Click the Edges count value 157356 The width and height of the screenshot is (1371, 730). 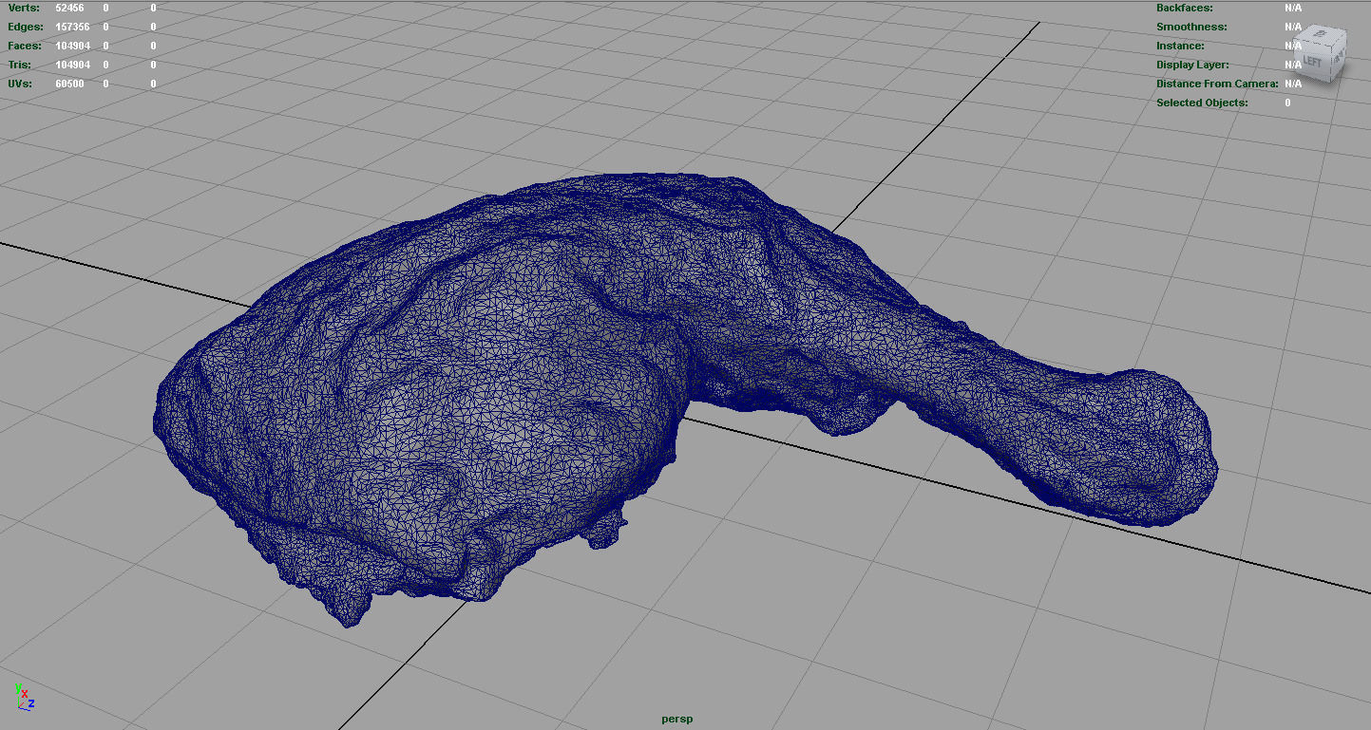click(72, 27)
